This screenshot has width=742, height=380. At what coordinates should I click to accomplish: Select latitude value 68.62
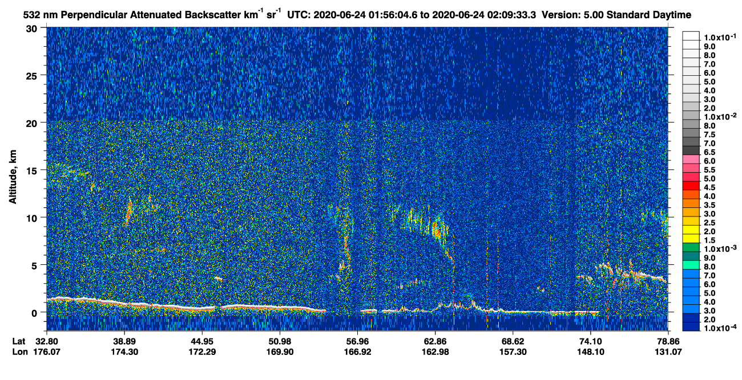coord(513,341)
